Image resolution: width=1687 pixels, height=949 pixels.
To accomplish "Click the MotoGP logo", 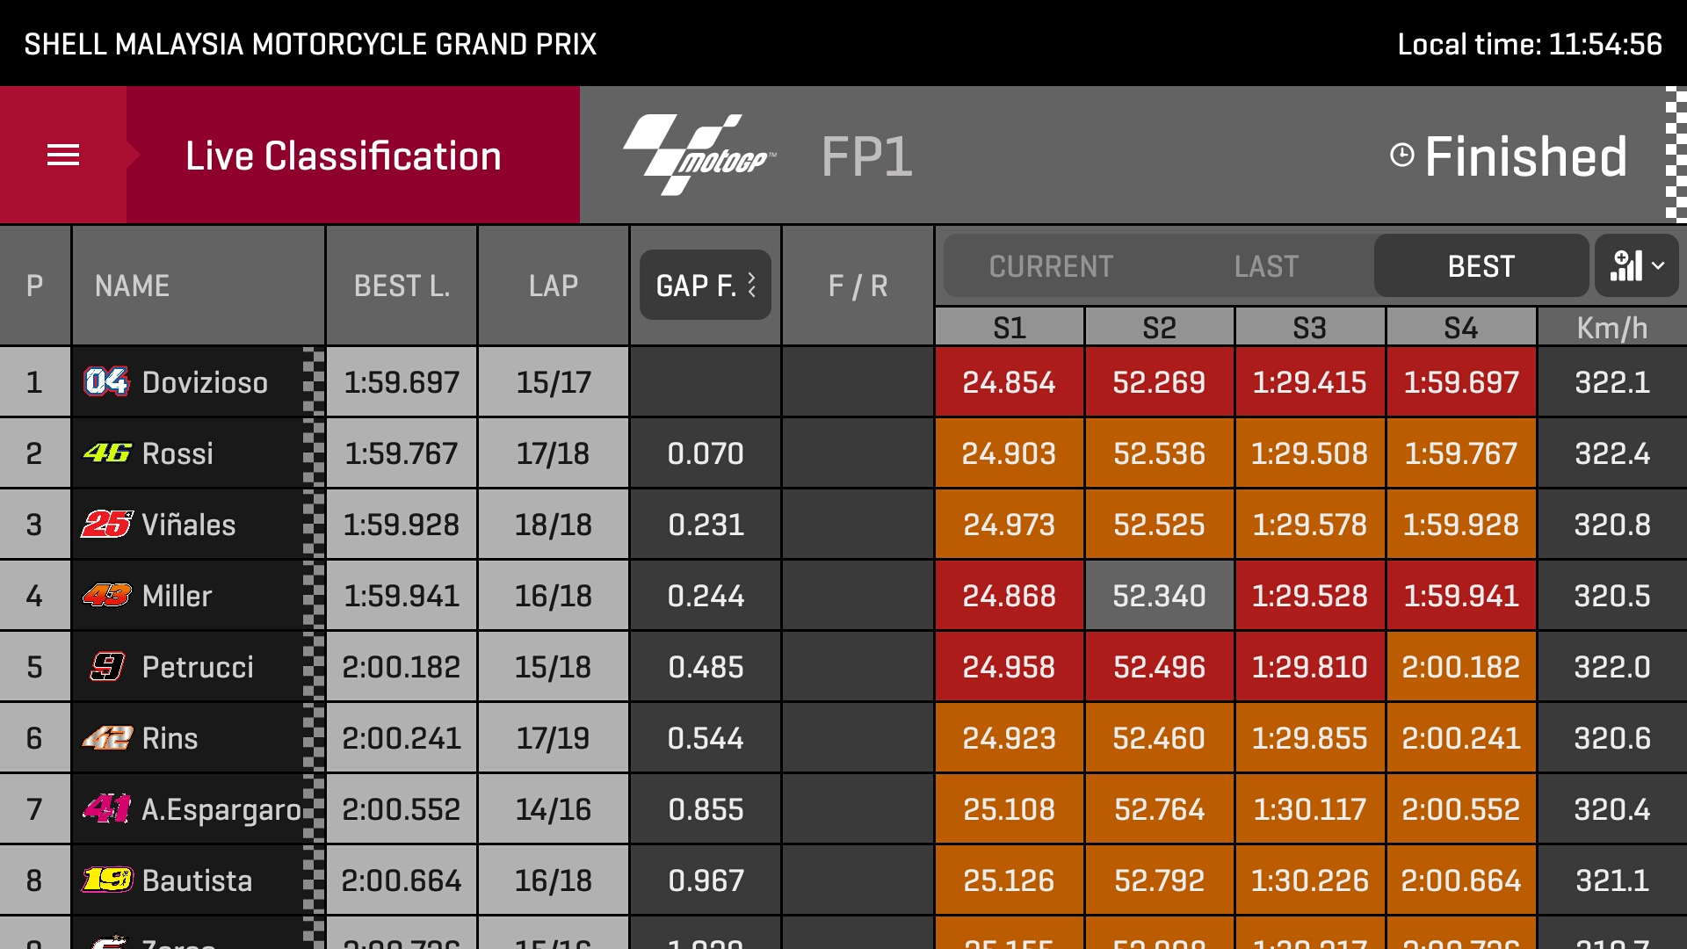I will coord(699,155).
